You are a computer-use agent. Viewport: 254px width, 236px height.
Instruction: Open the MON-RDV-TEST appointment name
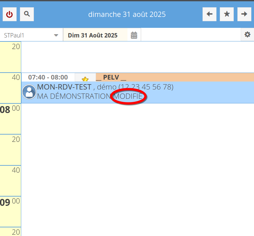click(x=64, y=87)
